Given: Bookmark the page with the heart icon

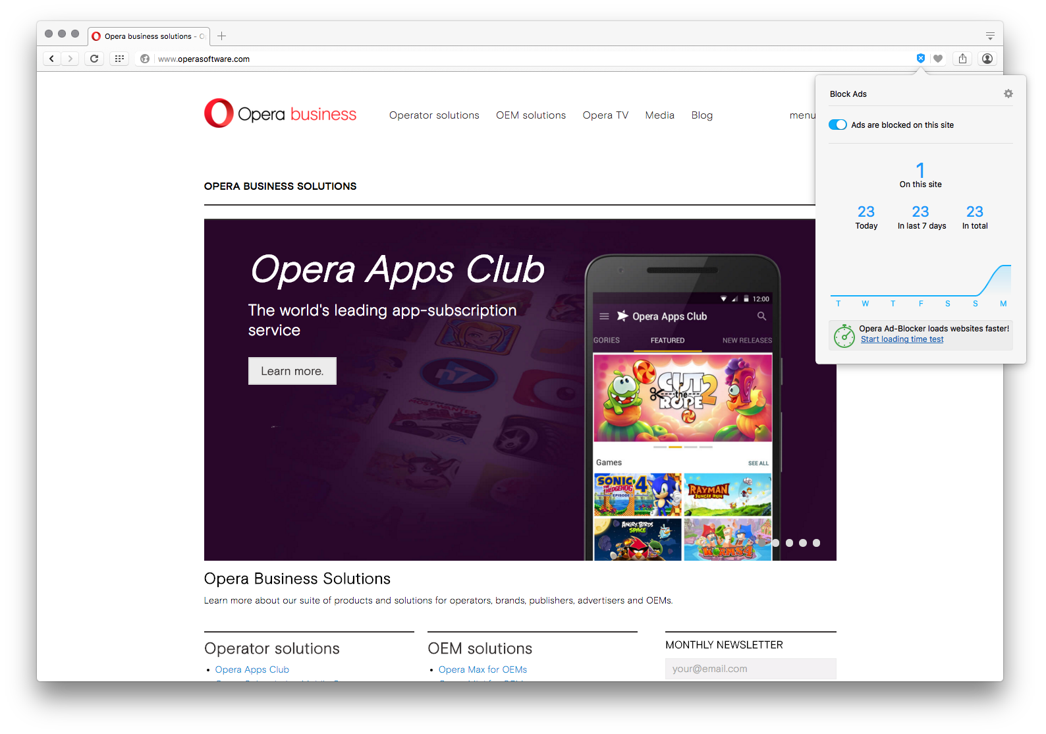Looking at the screenshot, I should pos(938,59).
